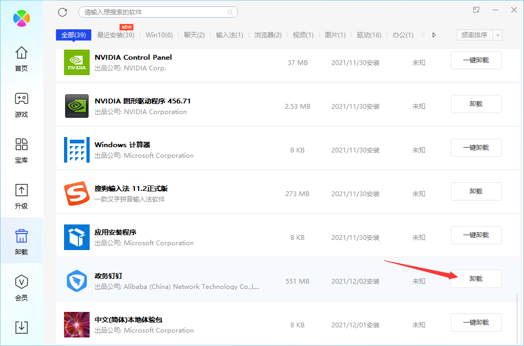
Task: Uninstall NVIDIA 图形驱动程序 456.71 via 卸载
Action: tap(476, 104)
